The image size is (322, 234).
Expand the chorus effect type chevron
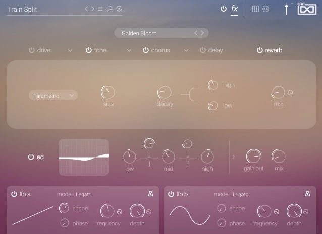[x=186, y=50]
